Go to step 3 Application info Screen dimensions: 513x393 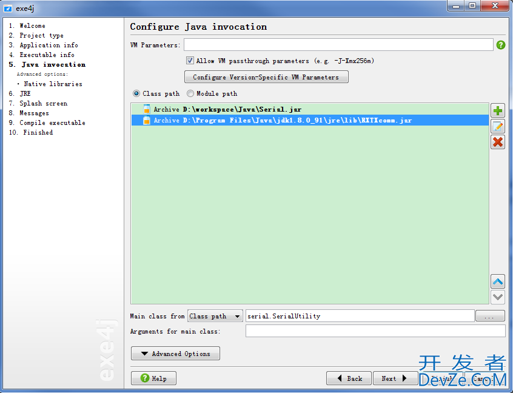coord(44,45)
